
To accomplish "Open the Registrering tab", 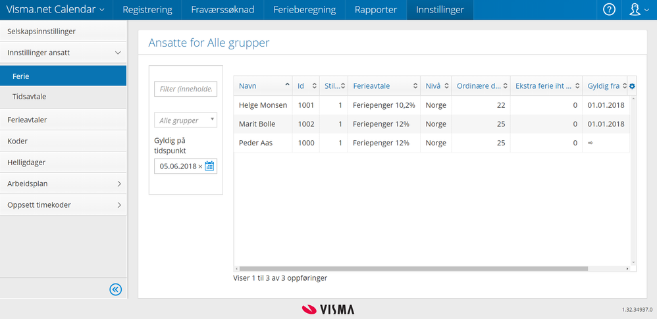I will pyautogui.click(x=147, y=10).
